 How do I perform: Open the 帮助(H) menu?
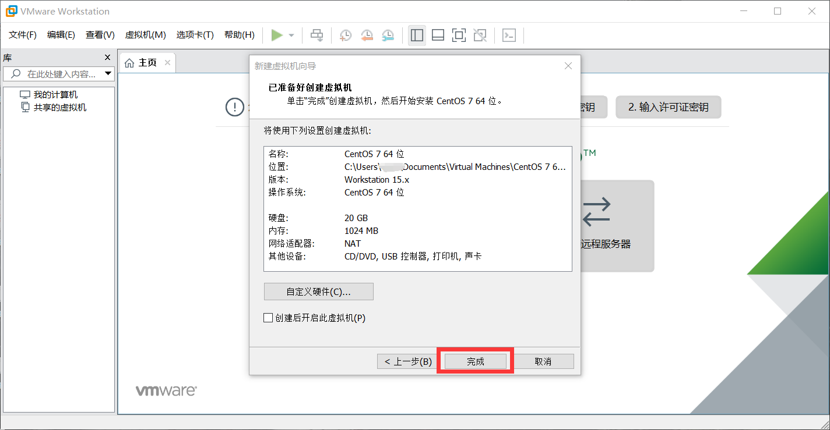coord(240,35)
